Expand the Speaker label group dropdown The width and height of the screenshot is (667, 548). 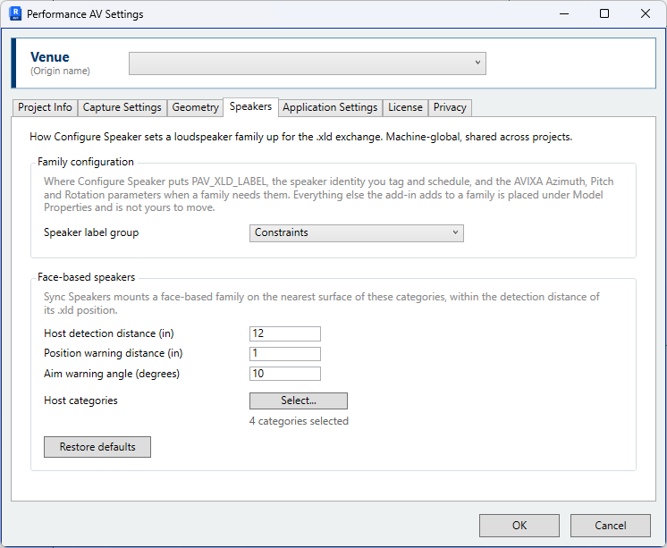(357, 233)
